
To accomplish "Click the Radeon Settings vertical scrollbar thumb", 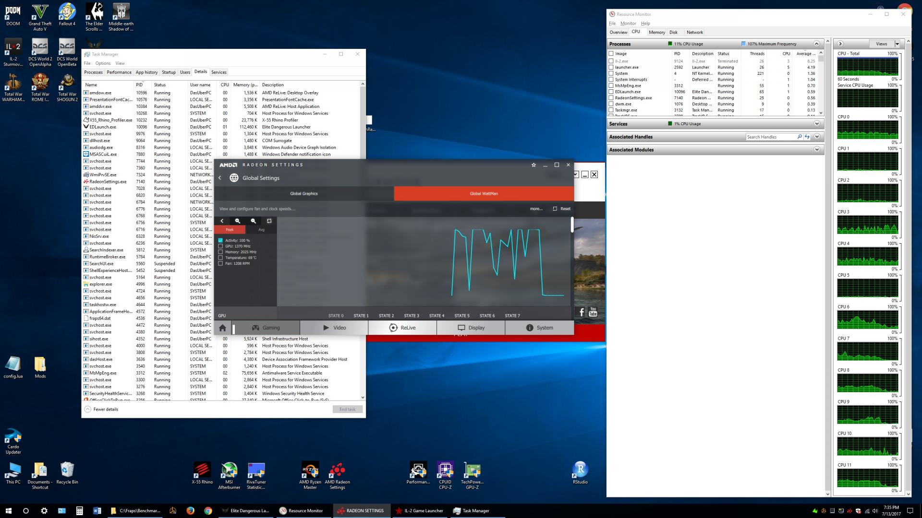I will point(572,224).
